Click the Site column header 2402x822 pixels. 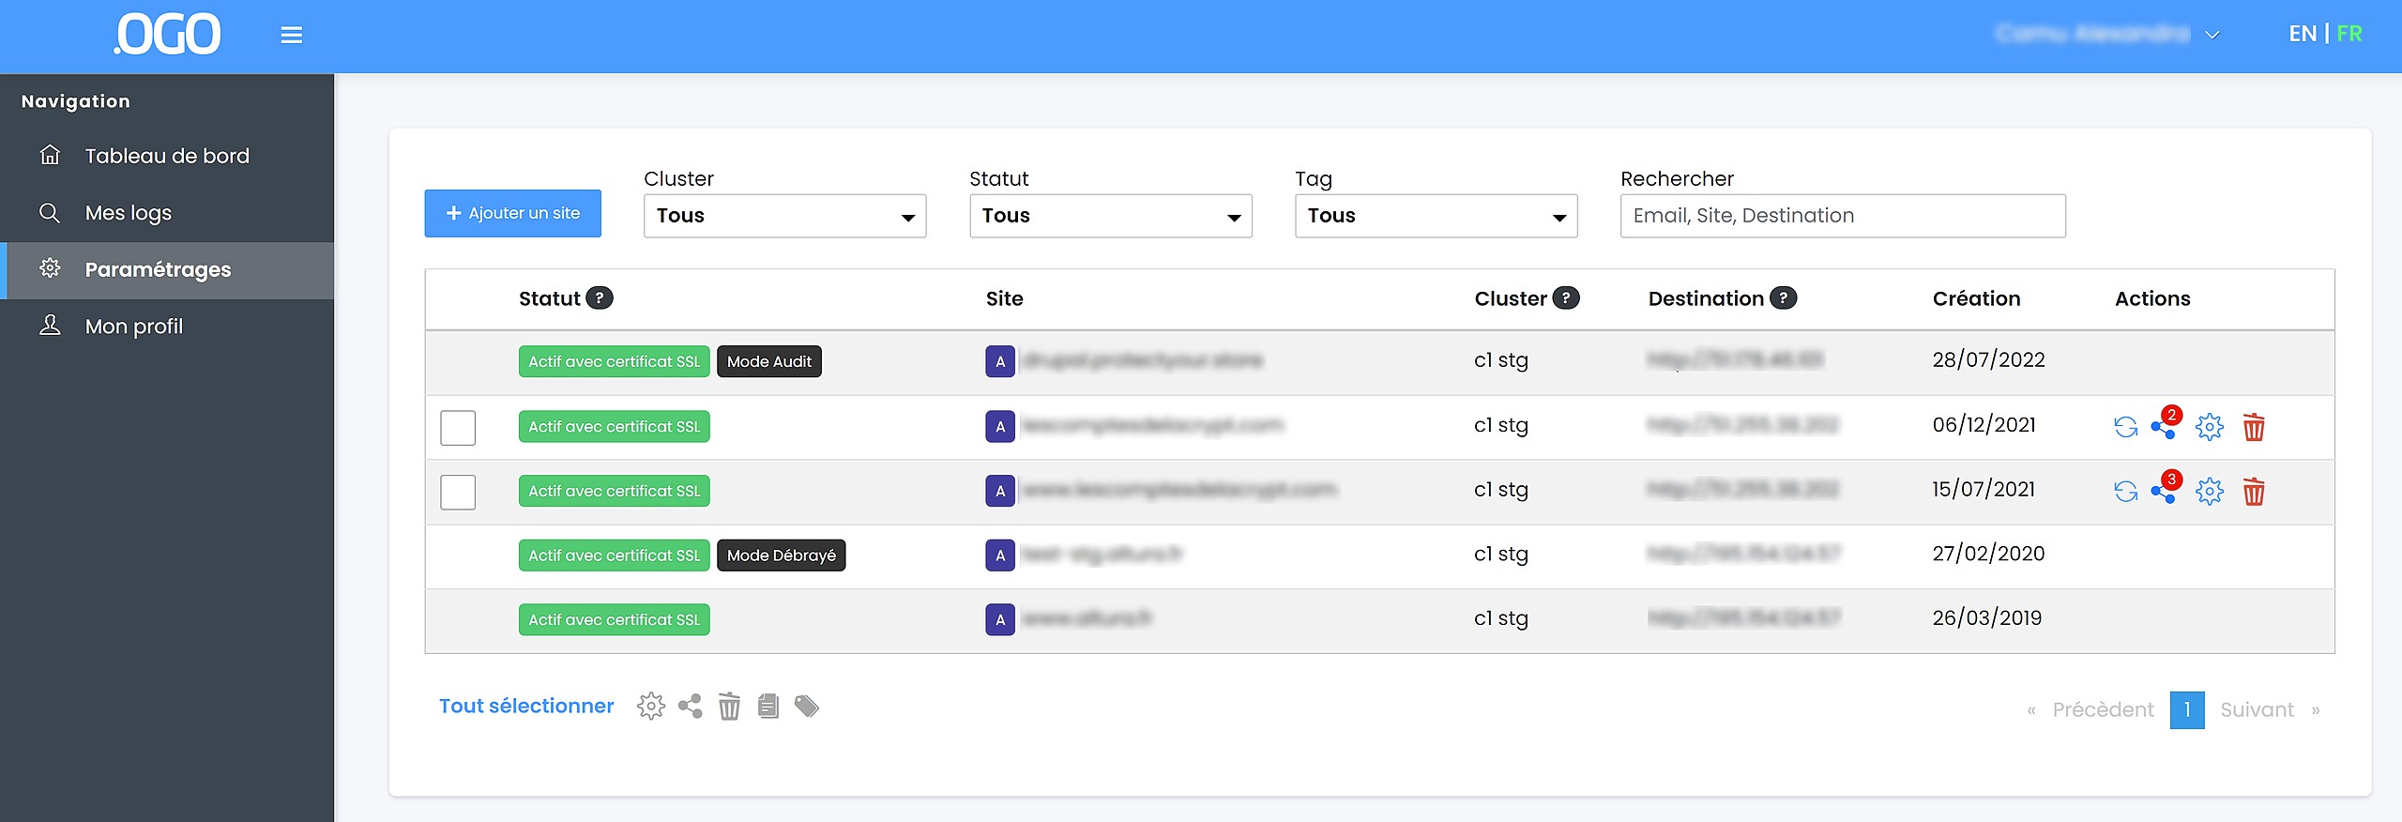1004,298
